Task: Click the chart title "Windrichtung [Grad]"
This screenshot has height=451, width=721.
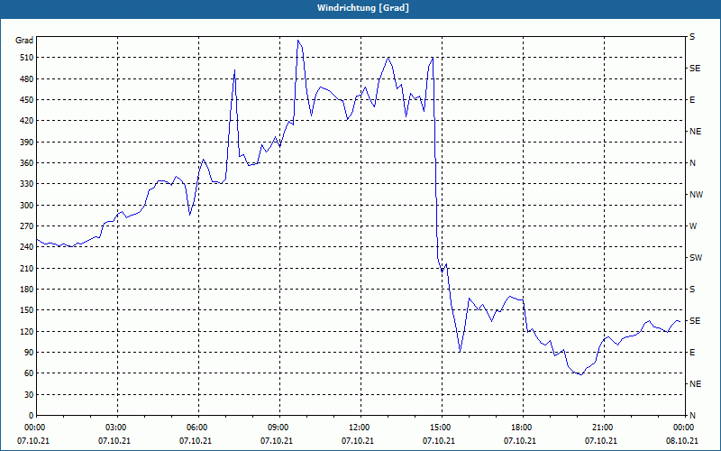Action: (363, 8)
